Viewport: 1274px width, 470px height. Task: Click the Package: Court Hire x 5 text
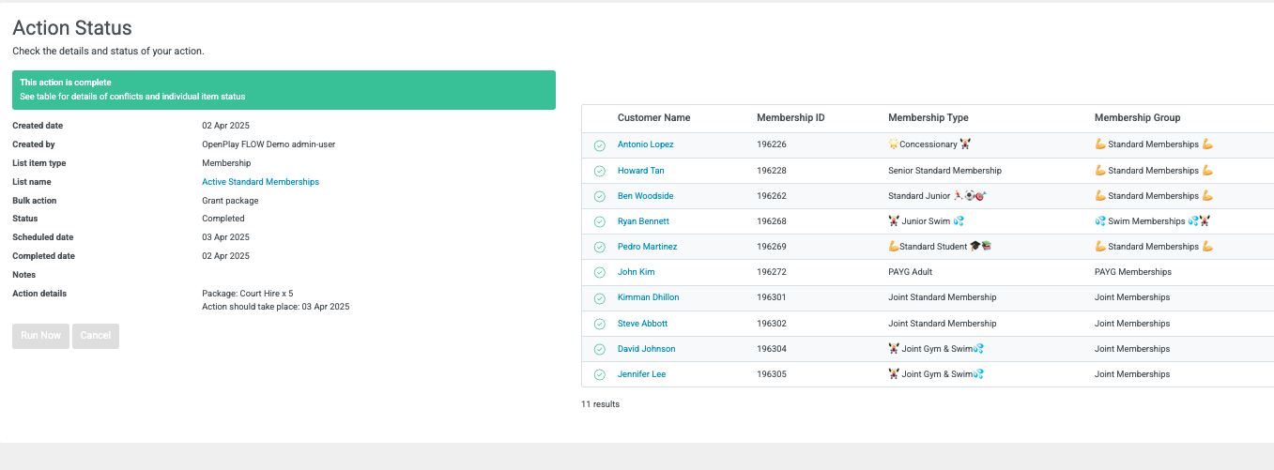[x=248, y=294]
